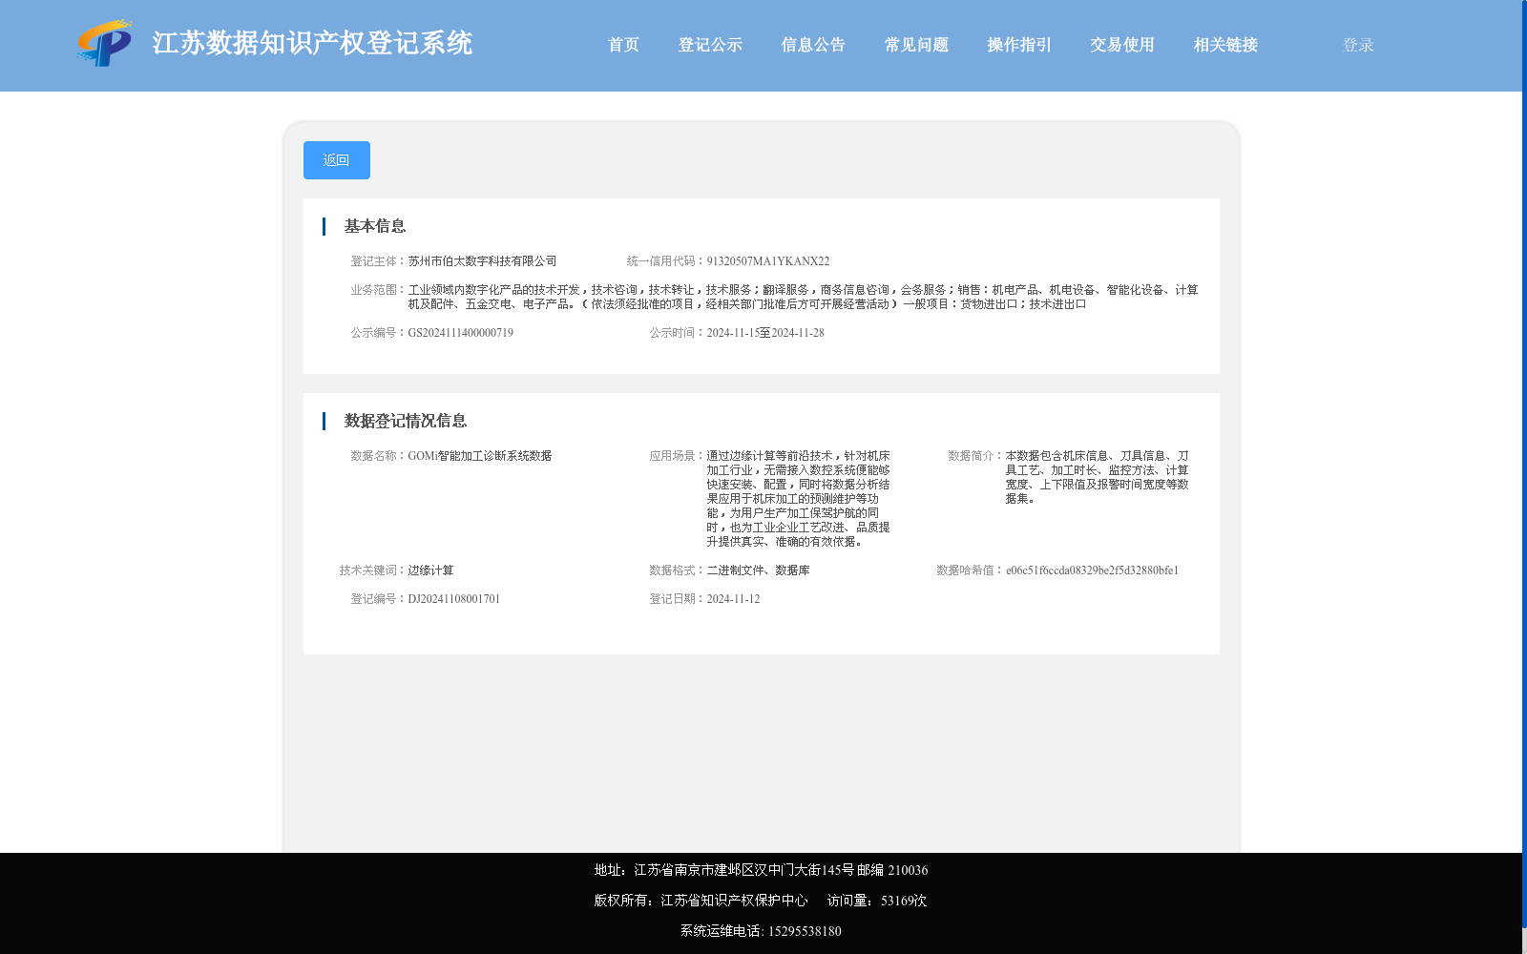The image size is (1527, 954).
Task: Select publicity period 2024-11-15至2024-11-28
Action: point(765,333)
